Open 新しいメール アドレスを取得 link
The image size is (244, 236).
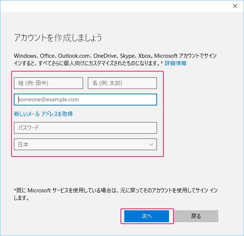tap(43, 114)
